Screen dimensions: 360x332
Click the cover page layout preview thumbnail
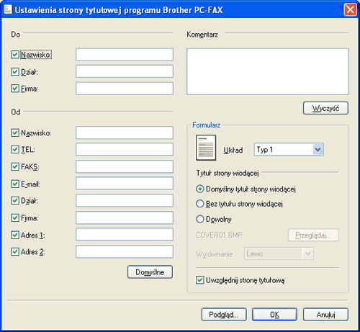(x=206, y=148)
